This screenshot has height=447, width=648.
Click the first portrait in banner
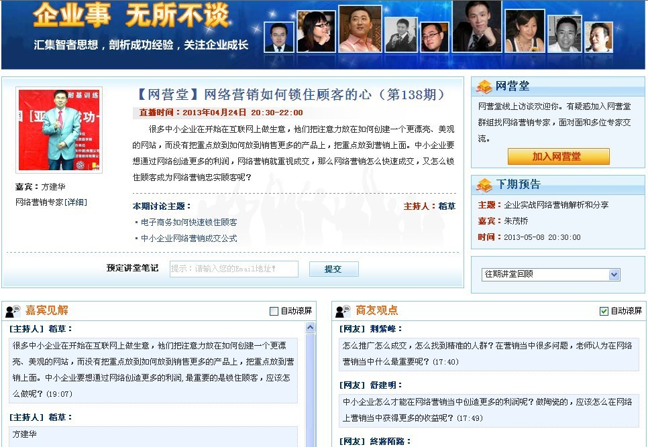(x=278, y=37)
